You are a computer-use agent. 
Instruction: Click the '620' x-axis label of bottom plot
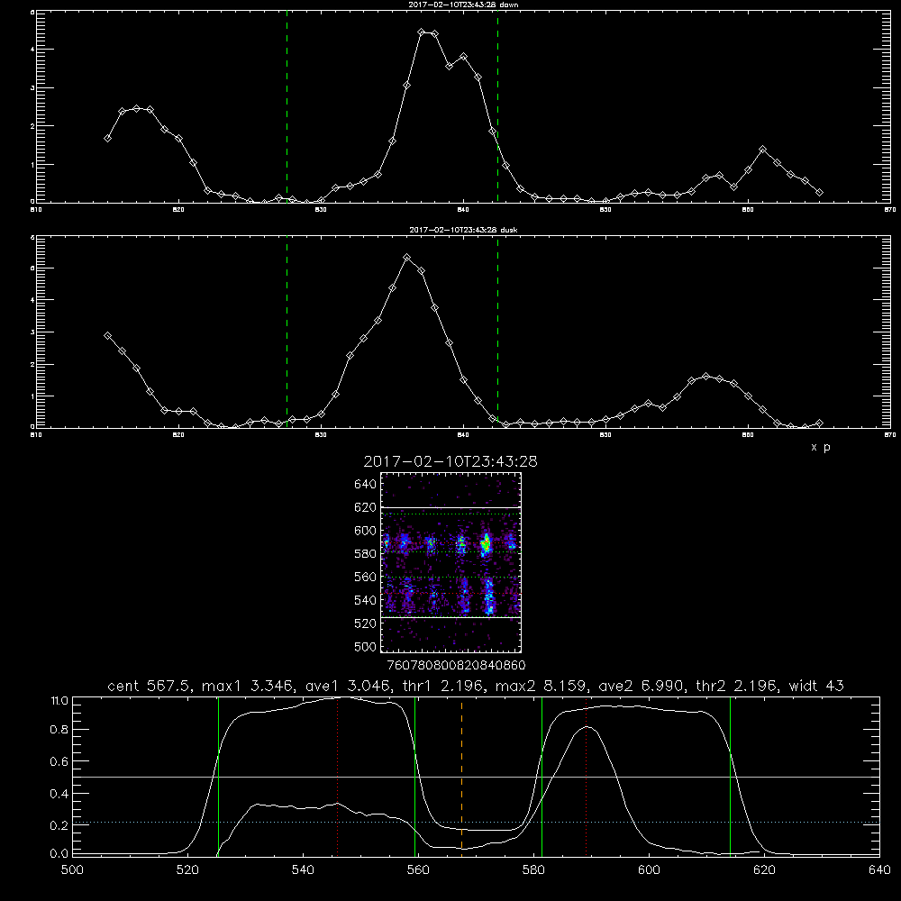coord(764,869)
